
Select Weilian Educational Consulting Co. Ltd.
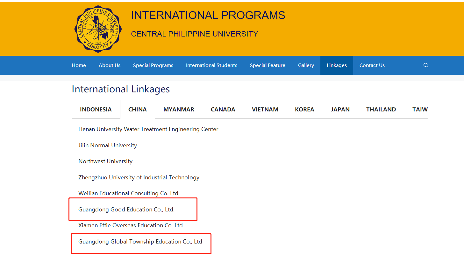point(129,193)
